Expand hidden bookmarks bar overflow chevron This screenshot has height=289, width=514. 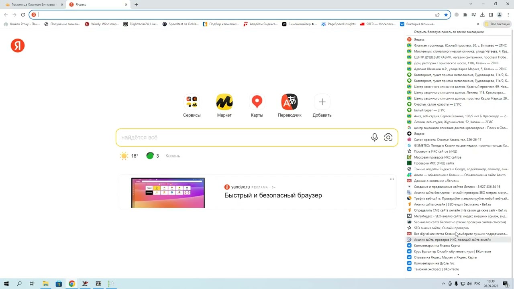pos(478,24)
